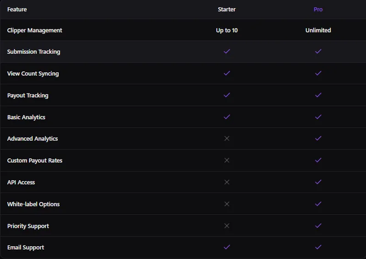The height and width of the screenshot is (259, 366).
Task: Select the Starter column header
Action: (x=226, y=9)
